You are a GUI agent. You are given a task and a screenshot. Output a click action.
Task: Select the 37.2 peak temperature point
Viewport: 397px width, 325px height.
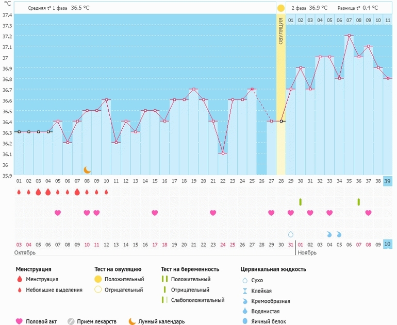coord(349,36)
